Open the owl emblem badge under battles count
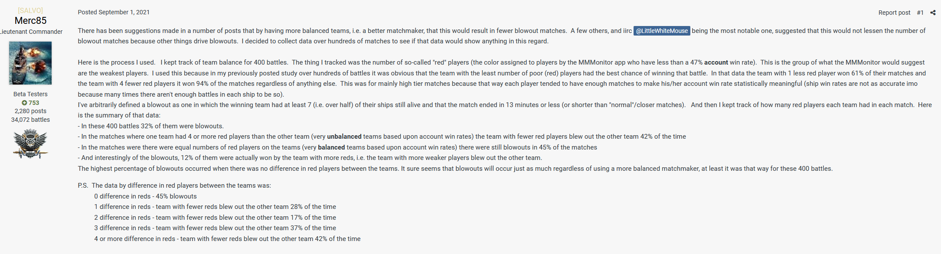 (x=30, y=144)
